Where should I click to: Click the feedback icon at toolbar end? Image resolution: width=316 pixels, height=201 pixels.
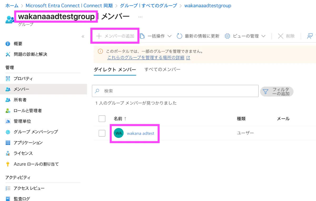click(x=310, y=36)
